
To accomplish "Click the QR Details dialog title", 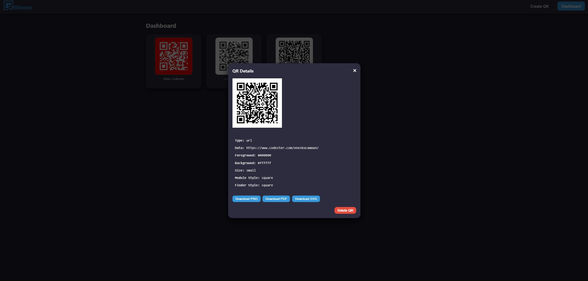I will click(x=243, y=71).
